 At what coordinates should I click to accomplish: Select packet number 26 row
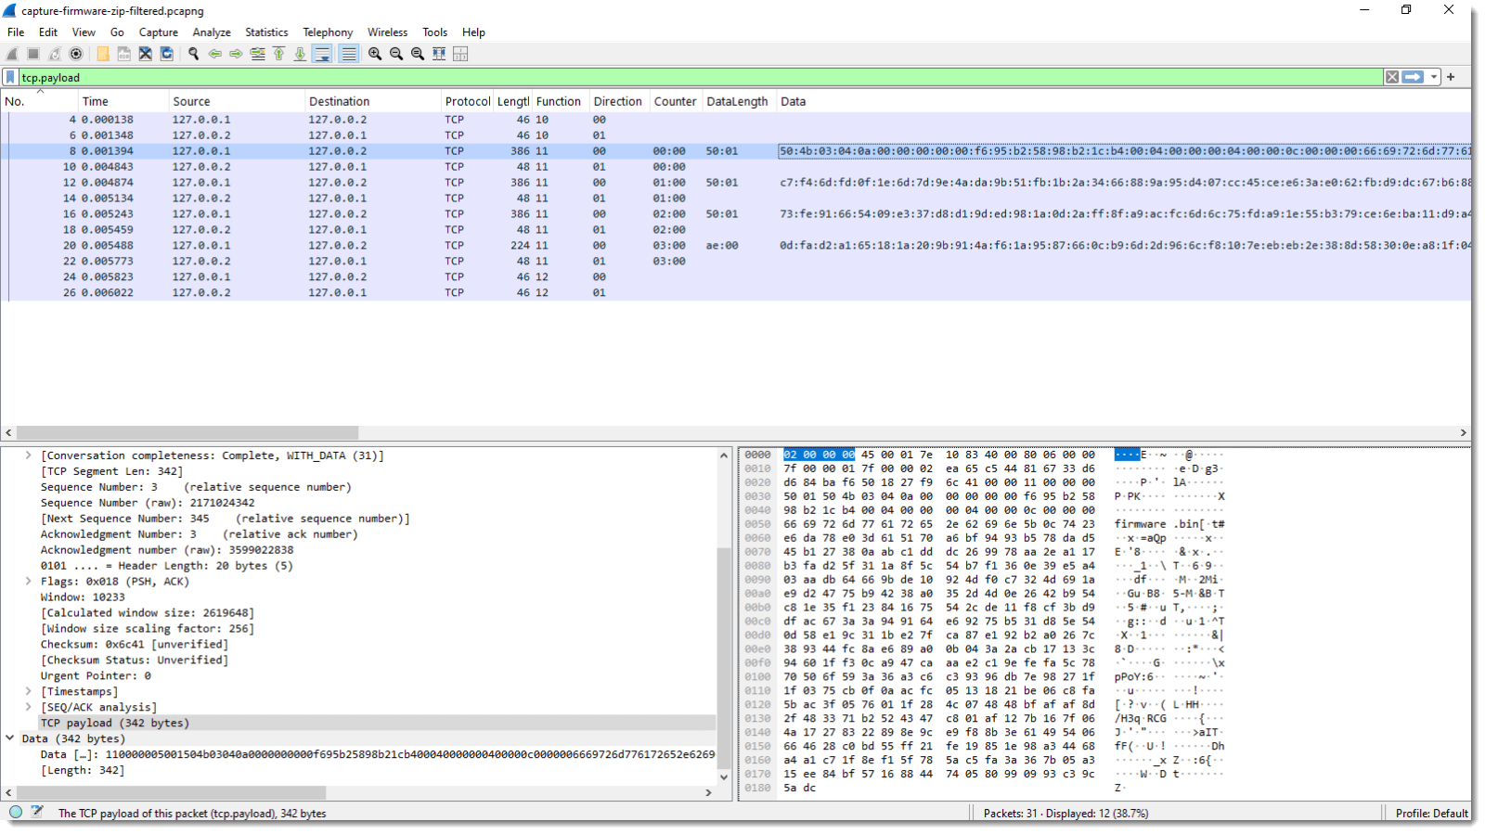tap(736, 293)
